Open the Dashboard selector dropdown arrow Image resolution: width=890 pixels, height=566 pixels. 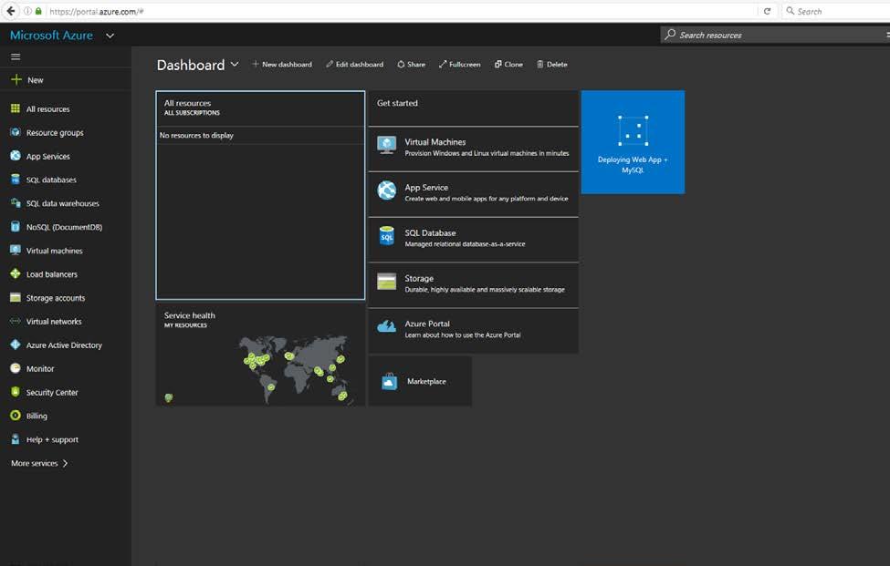click(235, 65)
